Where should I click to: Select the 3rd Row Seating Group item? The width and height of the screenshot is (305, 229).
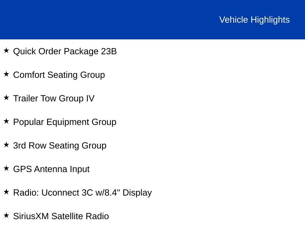pyautogui.click(x=60, y=146)
